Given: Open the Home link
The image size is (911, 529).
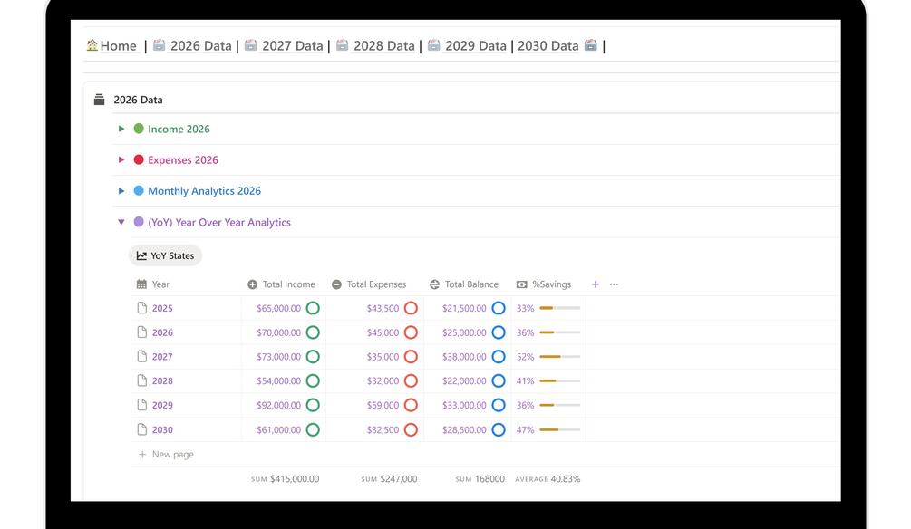Looking at the screenshot, I should 118,46.
